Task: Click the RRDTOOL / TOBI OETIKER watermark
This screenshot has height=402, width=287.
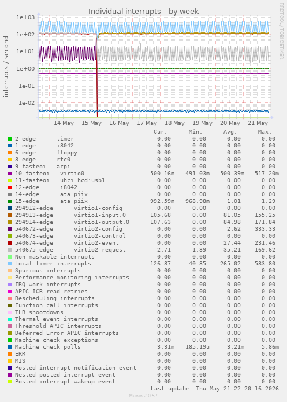Action: click(281, 31)
